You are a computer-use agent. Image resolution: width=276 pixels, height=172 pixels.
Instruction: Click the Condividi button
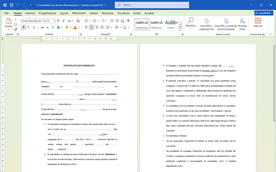coord(263,13)
